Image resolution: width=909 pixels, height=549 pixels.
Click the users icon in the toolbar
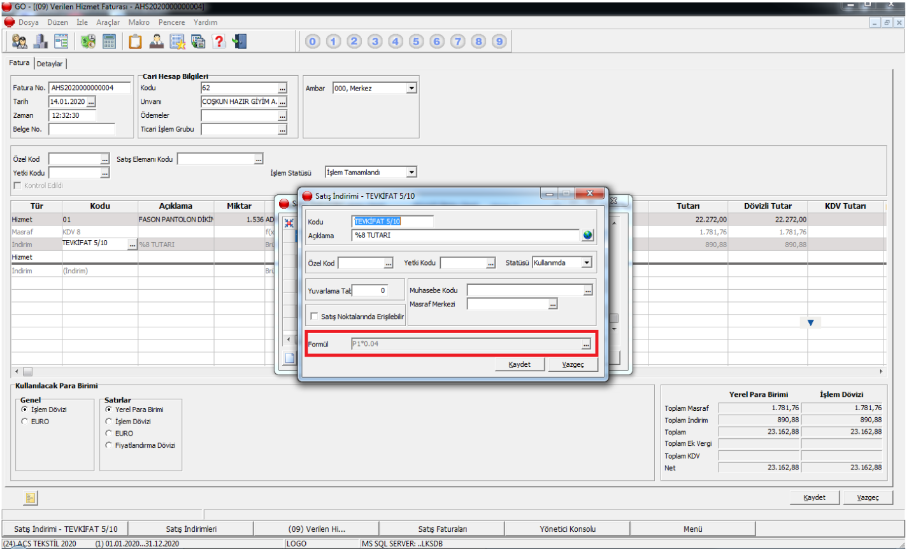tap(20, 41)
